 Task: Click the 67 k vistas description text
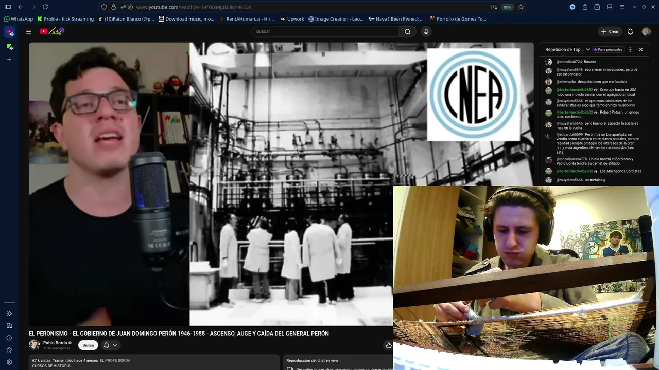point(41,360)
